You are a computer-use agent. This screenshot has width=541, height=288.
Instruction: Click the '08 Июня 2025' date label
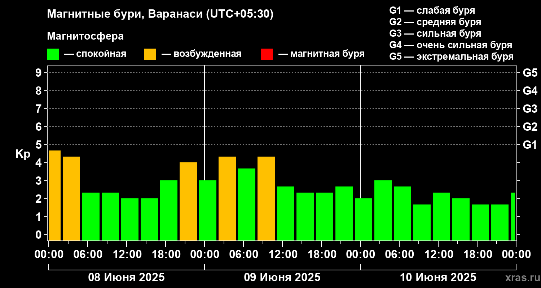(x=127, y=278)
